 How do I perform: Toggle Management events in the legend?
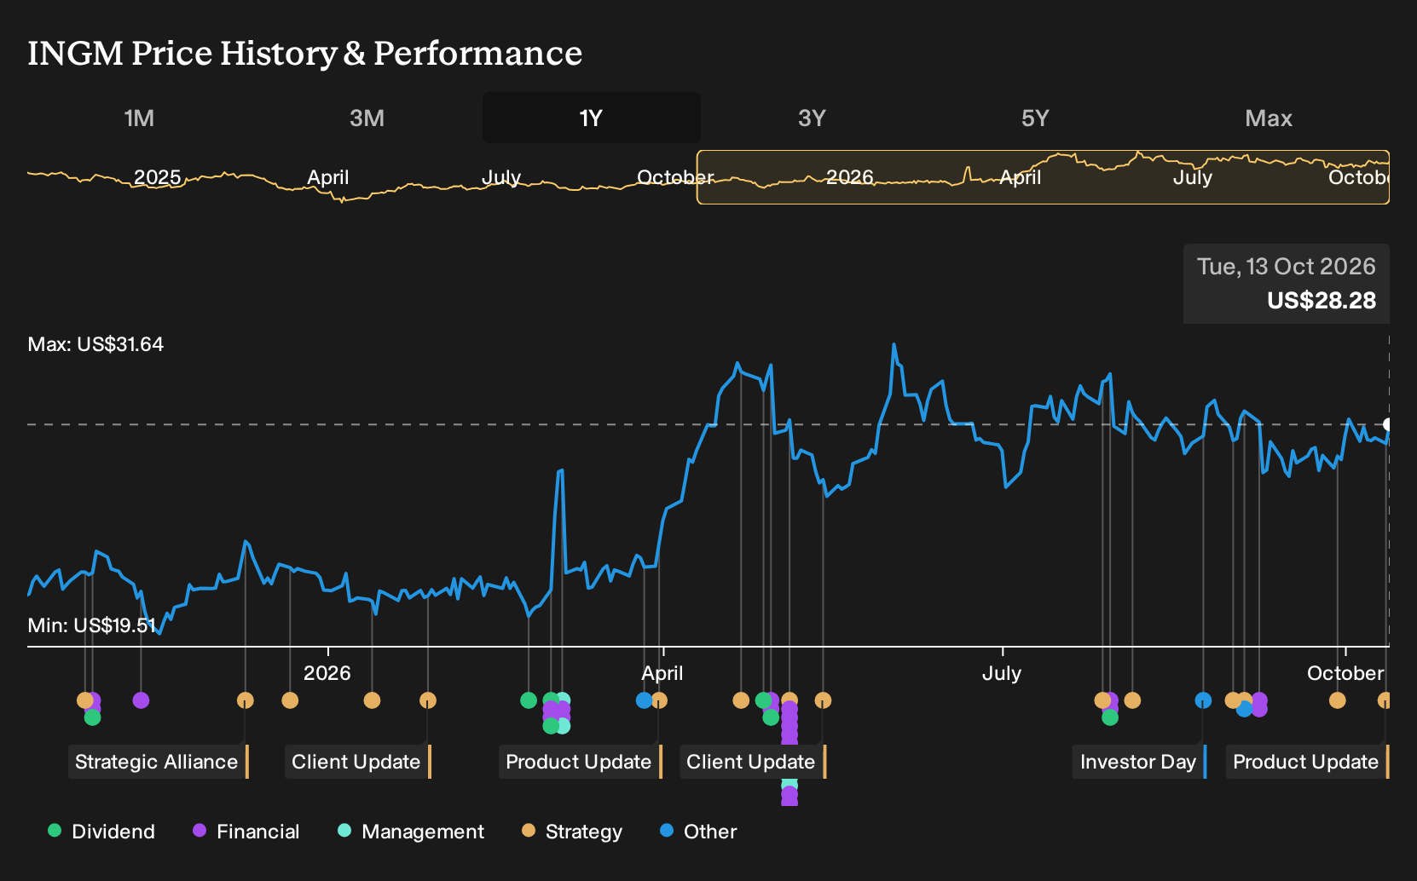(411, 832)
